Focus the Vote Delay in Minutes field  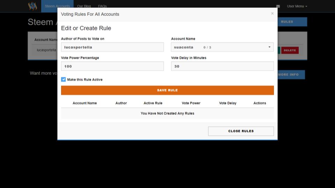tap(222, 66)
